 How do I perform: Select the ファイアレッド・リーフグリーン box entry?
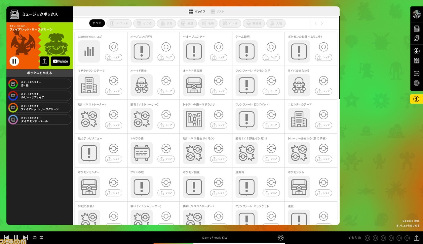pos(39,108)
